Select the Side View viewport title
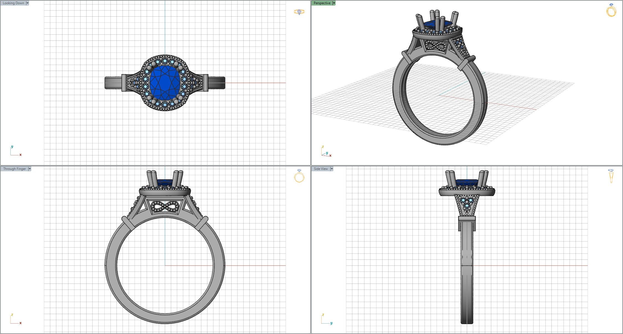This screenshot has width=623, height=334. click(321, 169)
